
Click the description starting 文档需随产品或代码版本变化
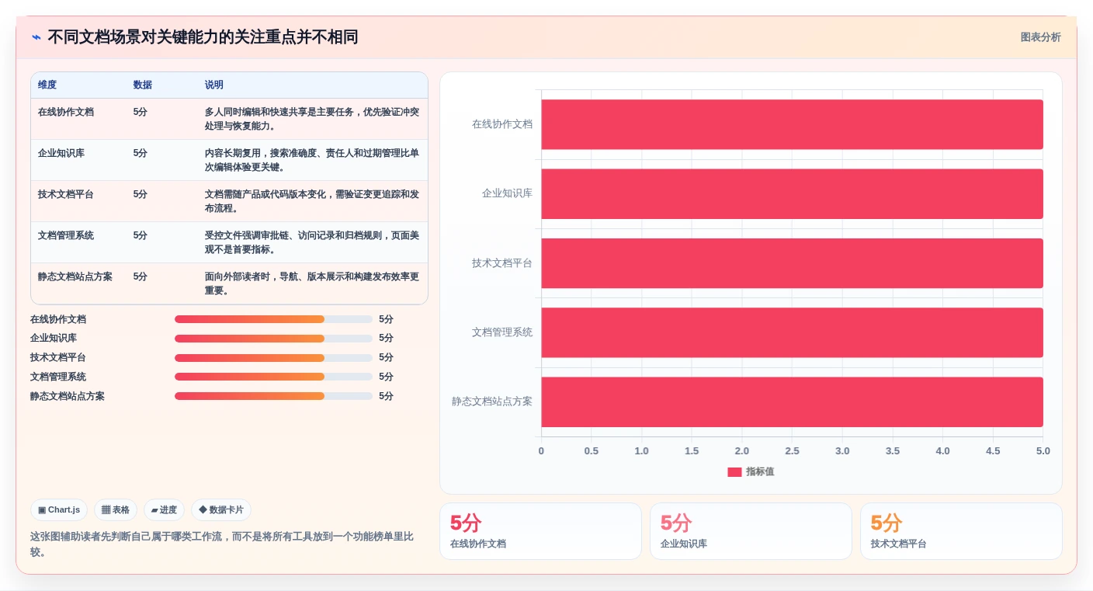(312, 201)
